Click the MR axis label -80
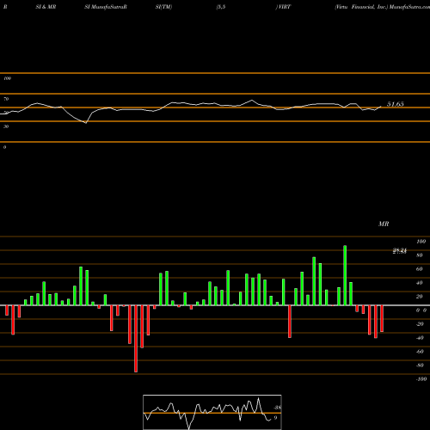 coord(420,365)
